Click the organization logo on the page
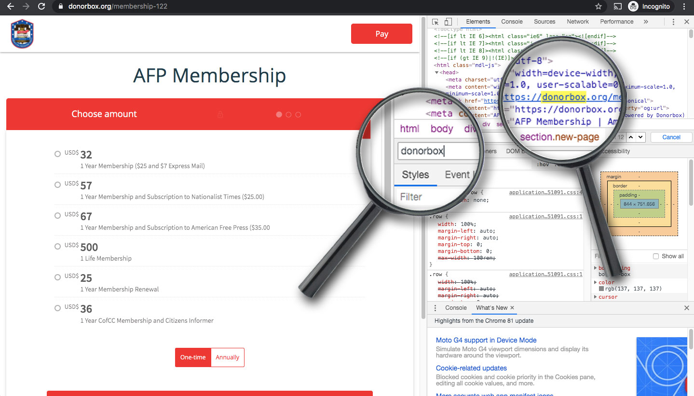 tap(22, 34)
